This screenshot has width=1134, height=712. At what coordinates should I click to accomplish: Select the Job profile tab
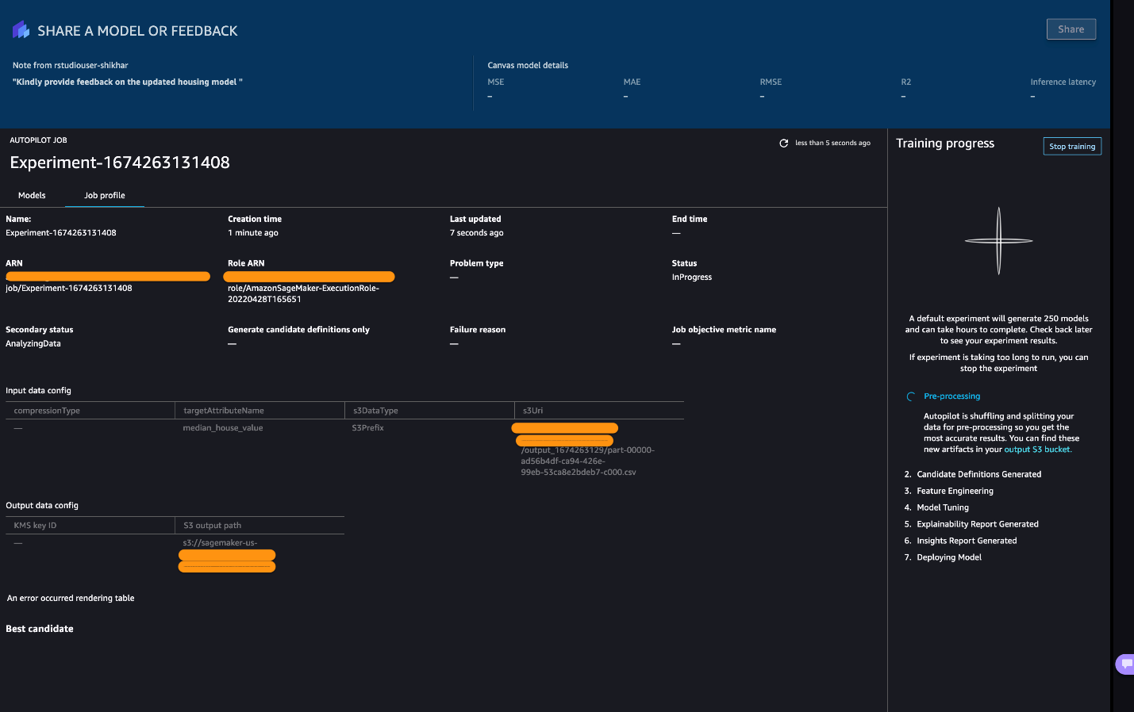click(x=105, y=195)
